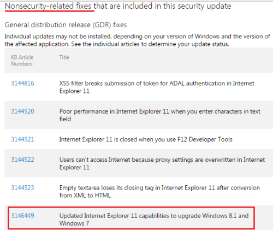The width and height of the screenshot is (273, 230).
Task: Select the See the individual articles sentence
Action: coord(150,44)
